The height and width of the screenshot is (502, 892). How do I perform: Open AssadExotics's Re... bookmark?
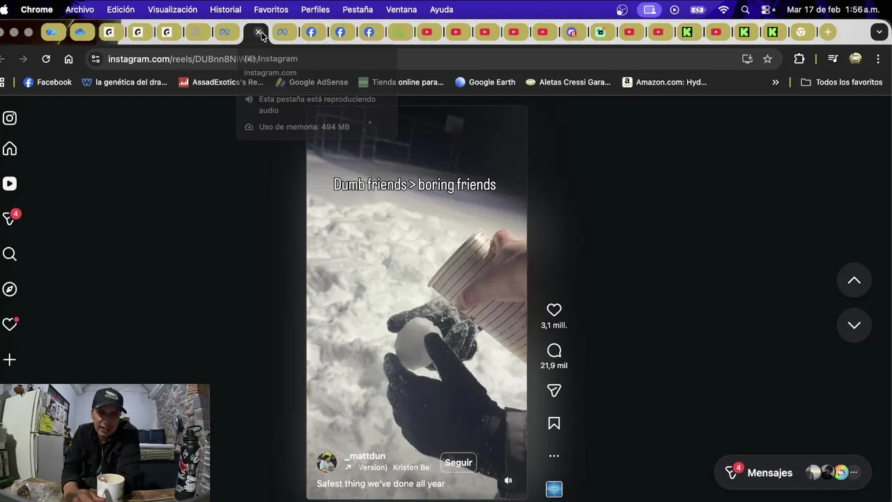[221, 82]
